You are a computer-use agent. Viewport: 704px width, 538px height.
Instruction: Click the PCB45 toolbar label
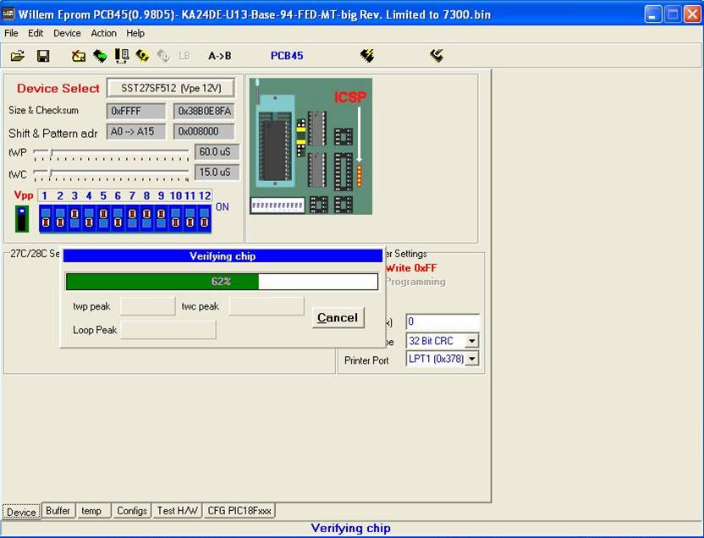click(x=287, y=56)
